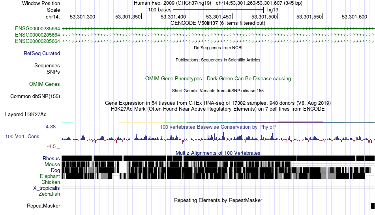
Task: Click the hg19 label beside the scale bar
Action: click(x=273, y=10)
